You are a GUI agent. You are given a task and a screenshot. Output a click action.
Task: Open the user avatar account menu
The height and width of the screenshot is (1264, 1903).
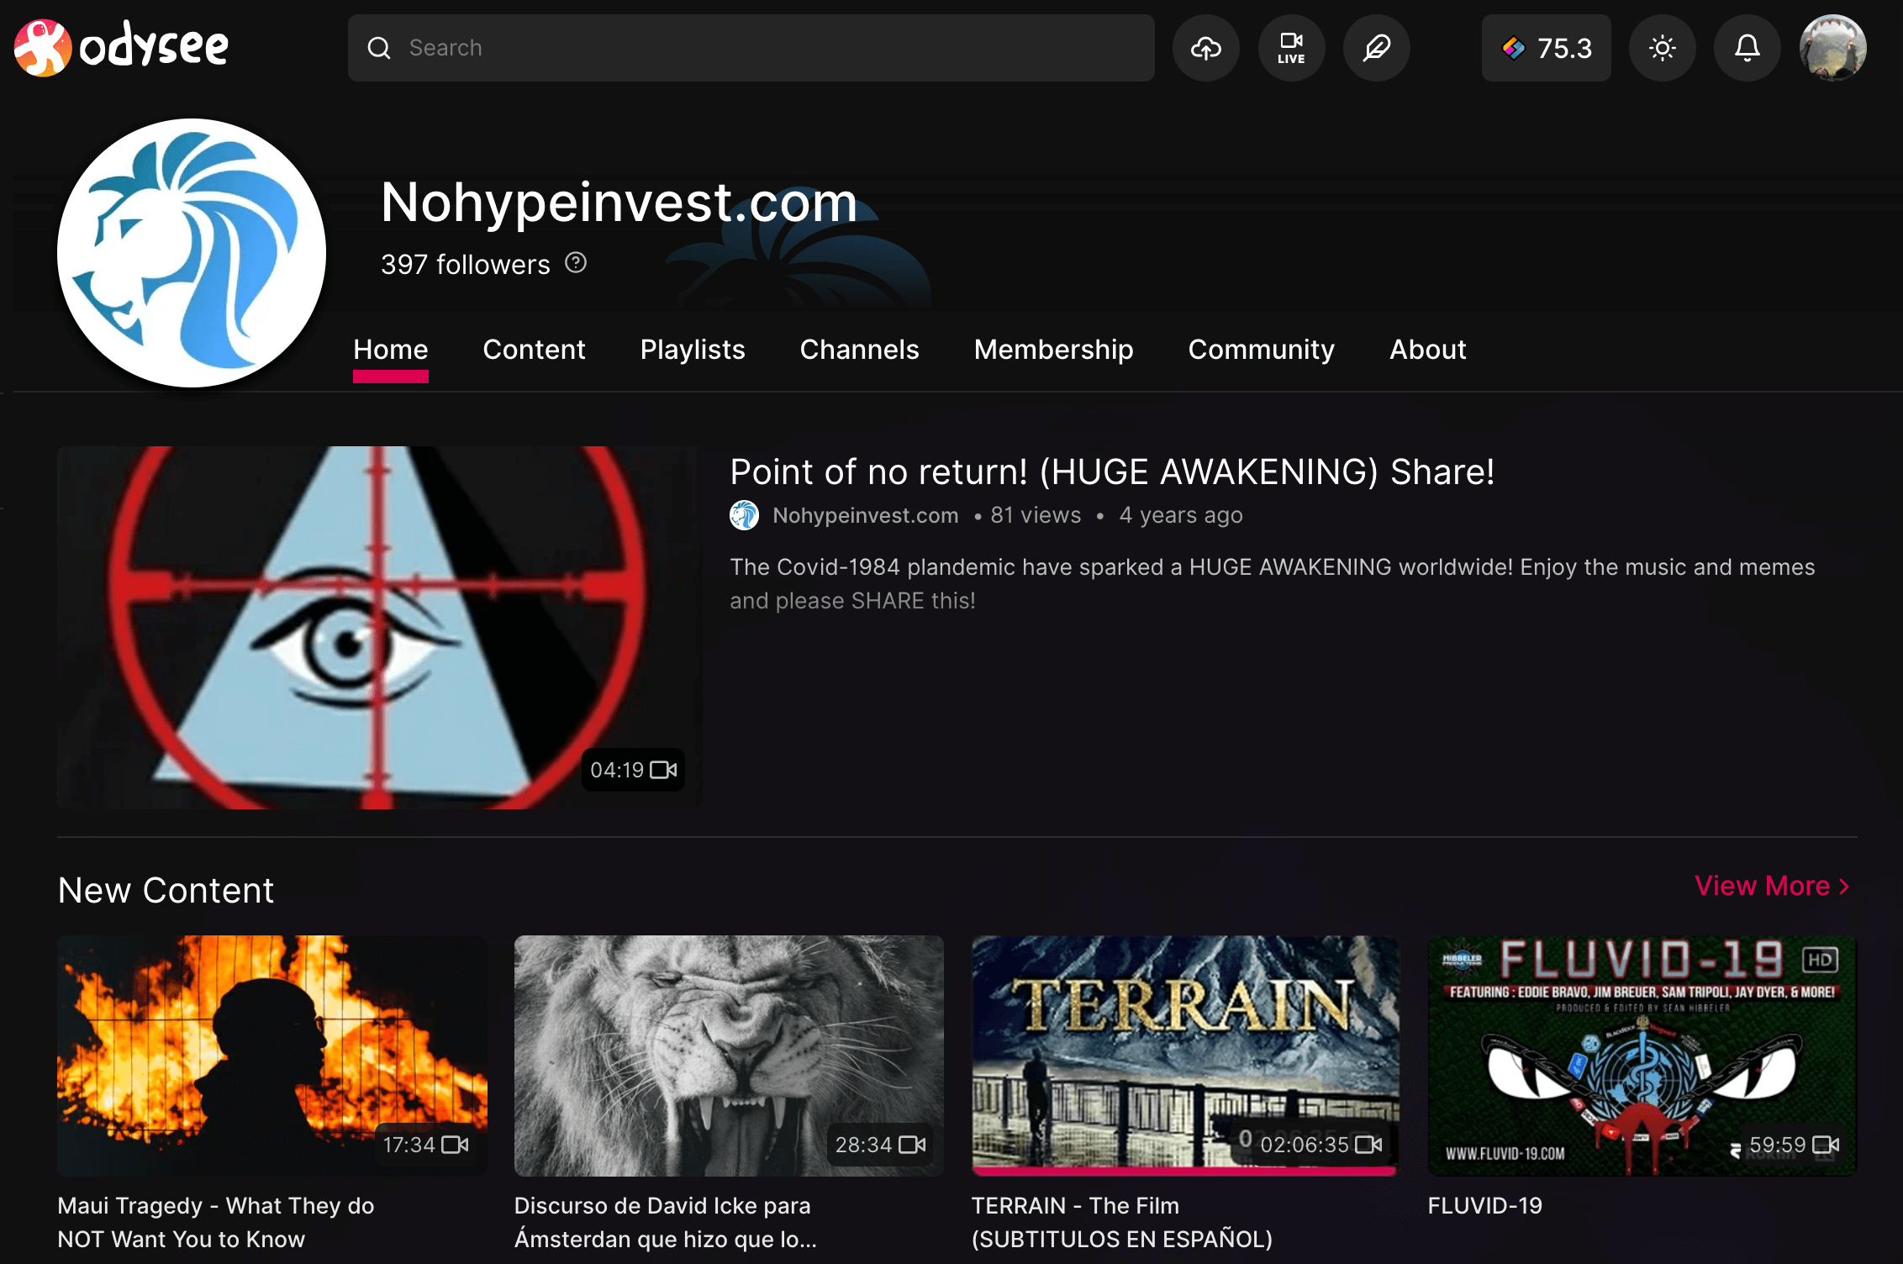[1833, 48]
